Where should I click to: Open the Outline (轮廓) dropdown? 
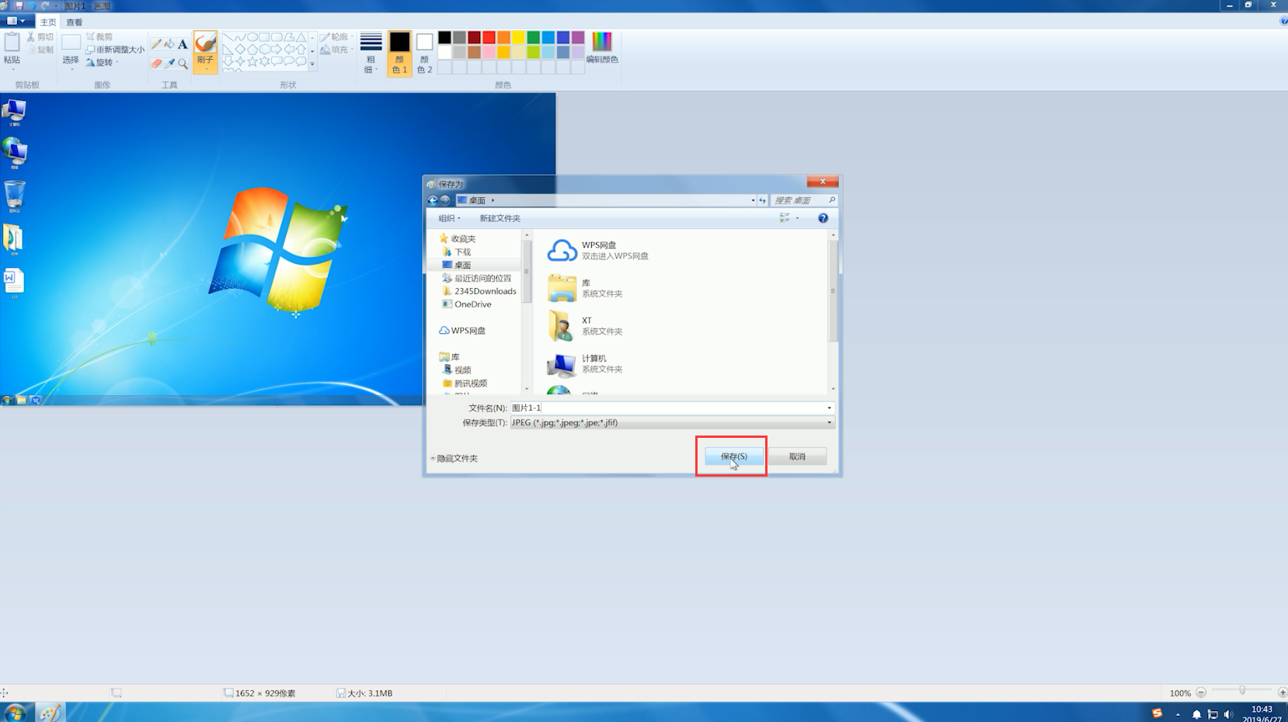click(336, 36)
